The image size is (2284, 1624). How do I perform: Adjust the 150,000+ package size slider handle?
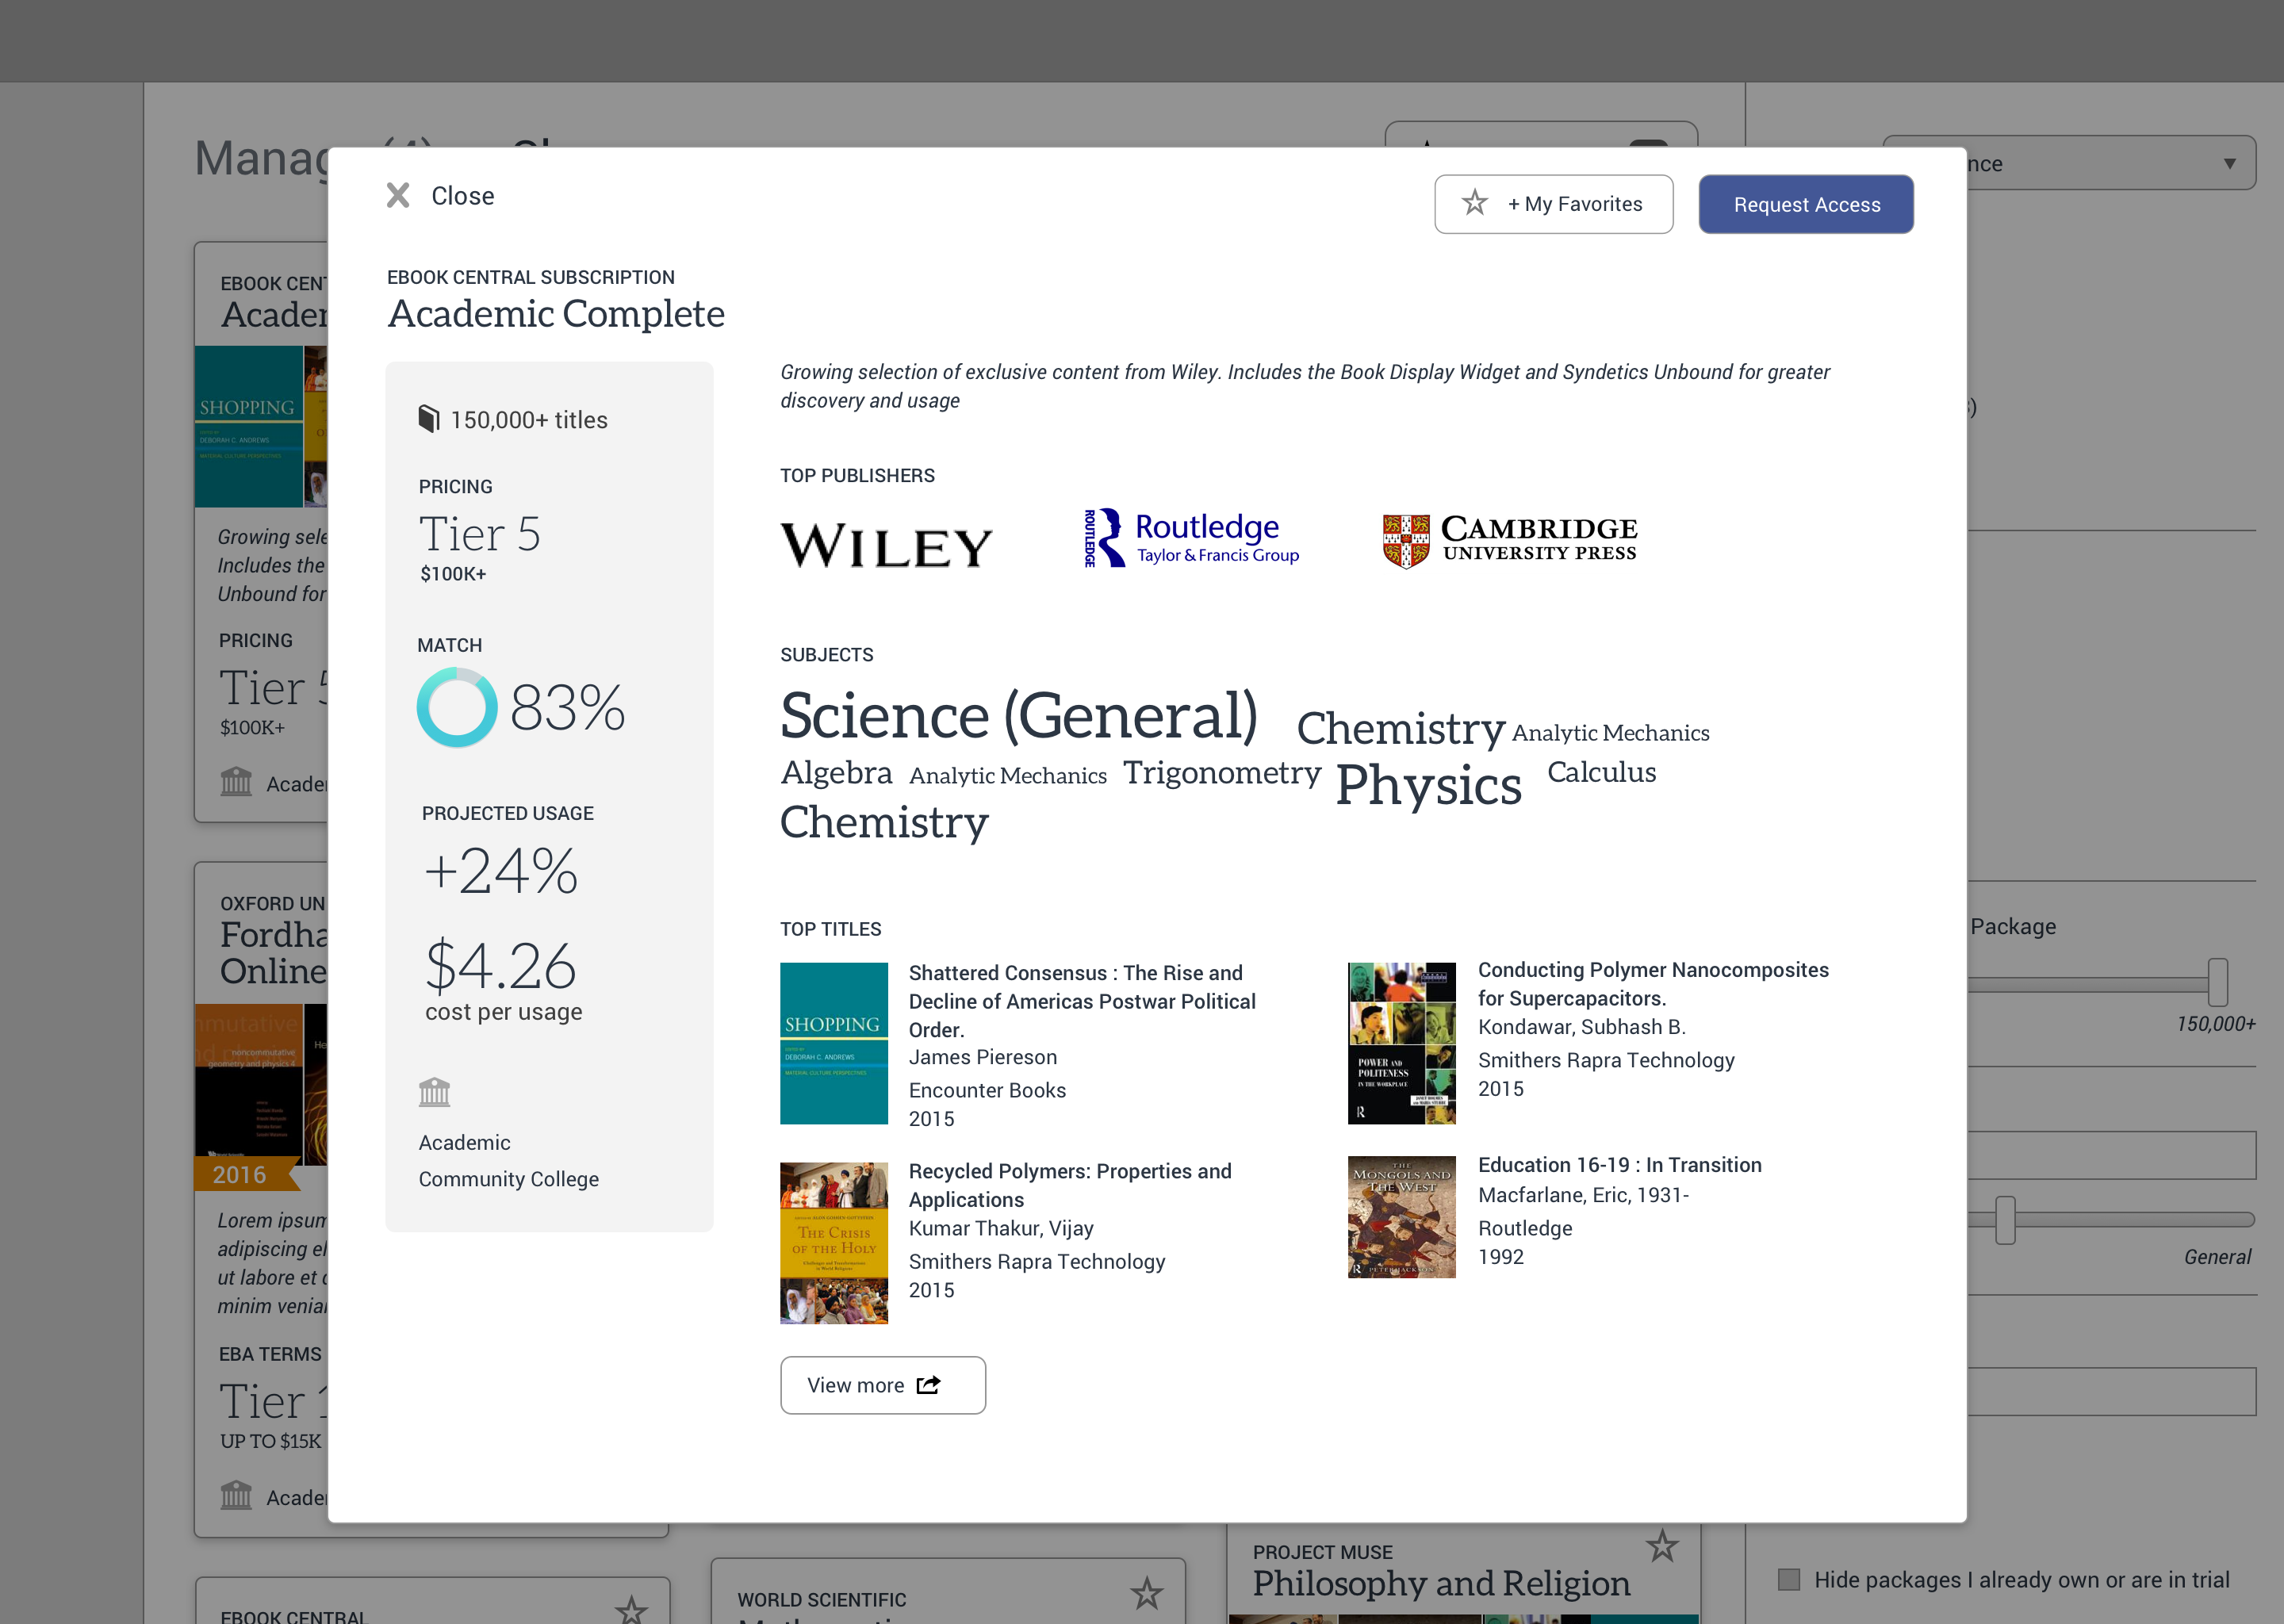(x=2218, y=982)
